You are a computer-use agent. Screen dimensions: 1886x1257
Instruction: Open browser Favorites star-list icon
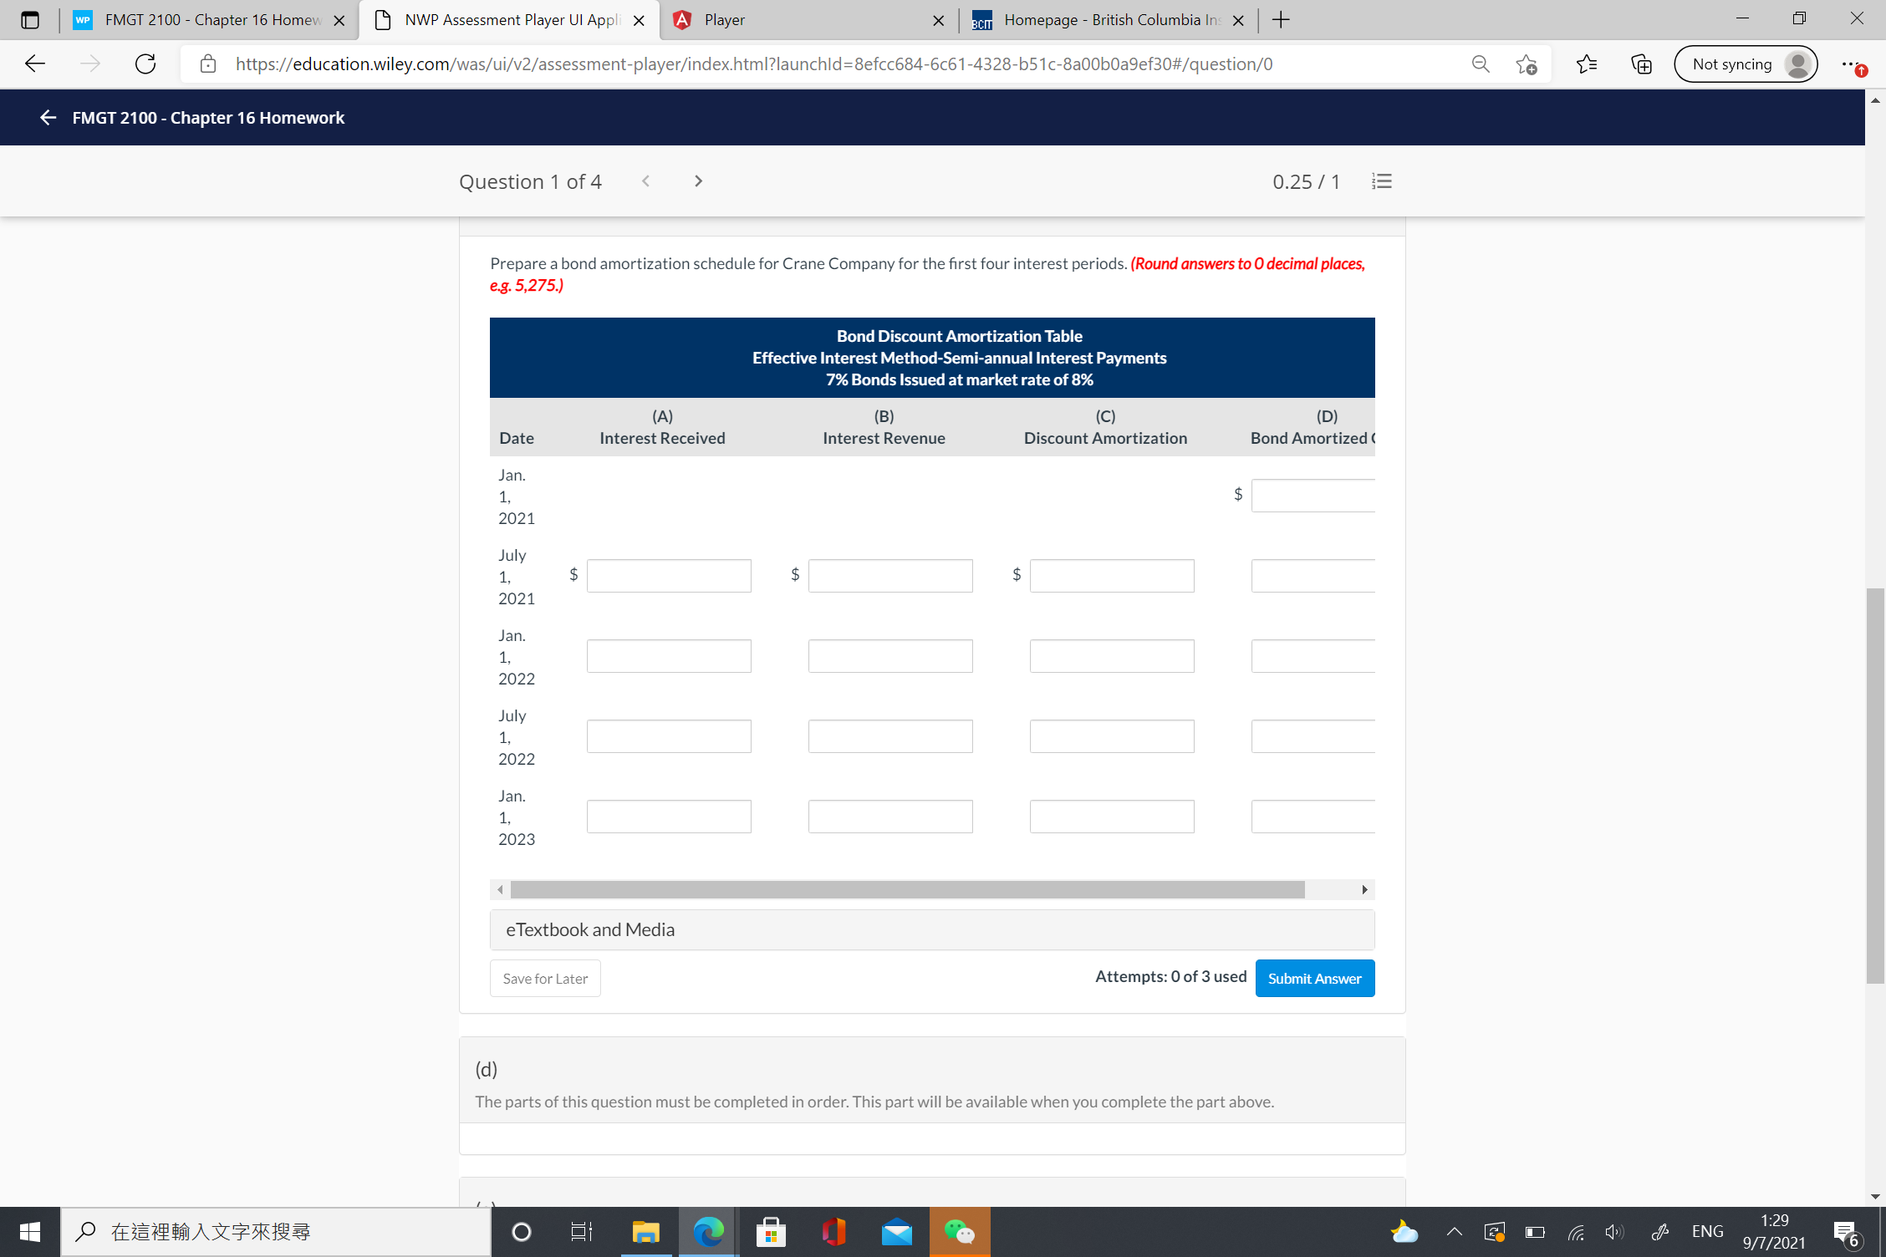click(1586, 64)
